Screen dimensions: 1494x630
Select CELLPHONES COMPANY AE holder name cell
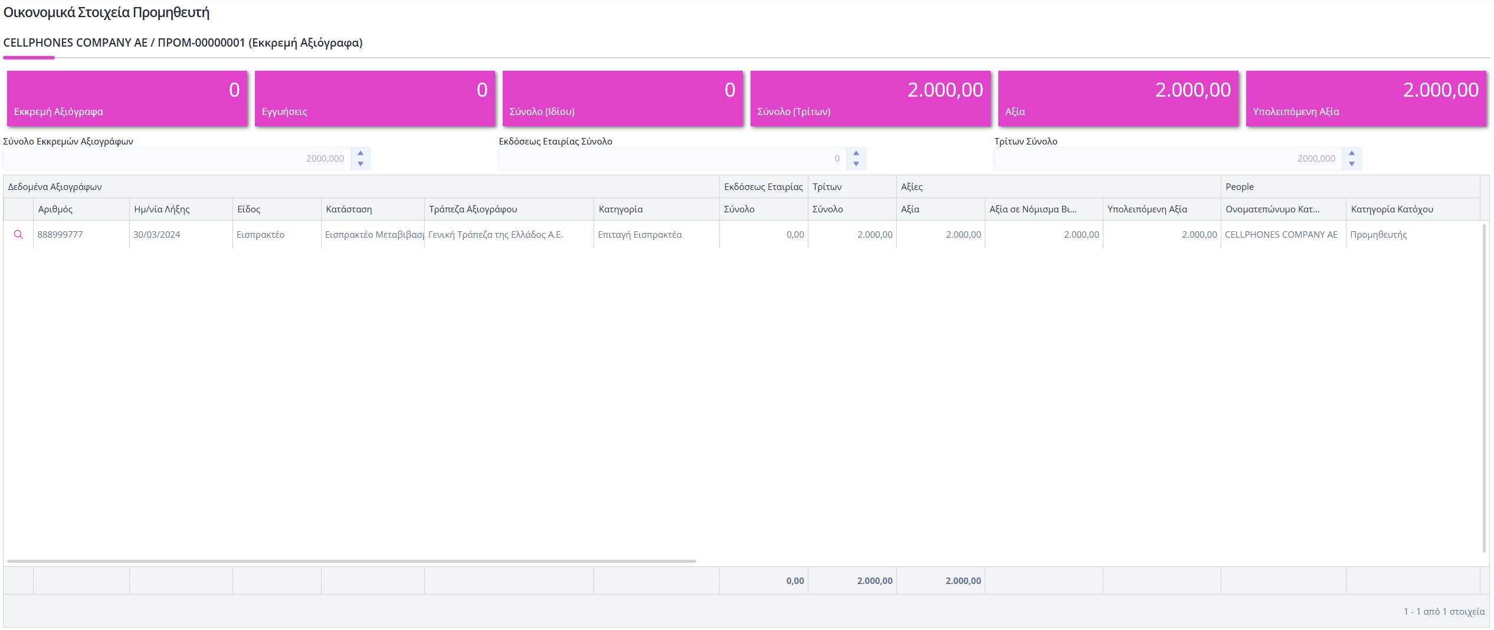pyautogui.click(x=1284, y=235)
